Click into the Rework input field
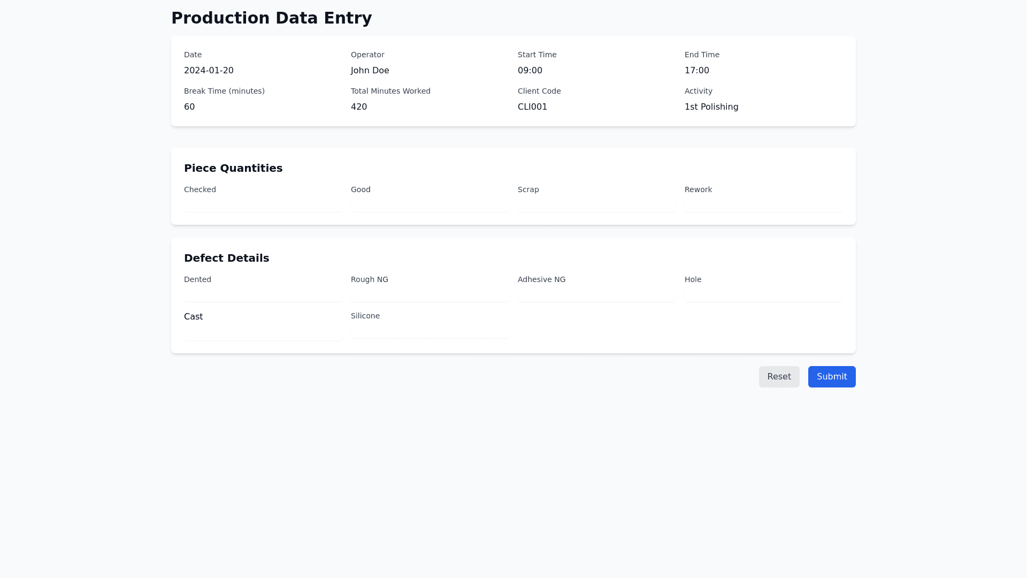 click(x=763, y=206)
